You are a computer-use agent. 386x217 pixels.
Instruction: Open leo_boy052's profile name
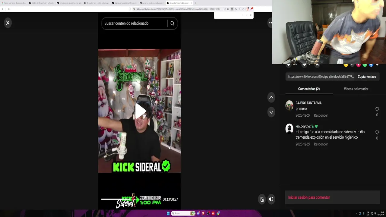pyautogui.click(x=303, y=126)
